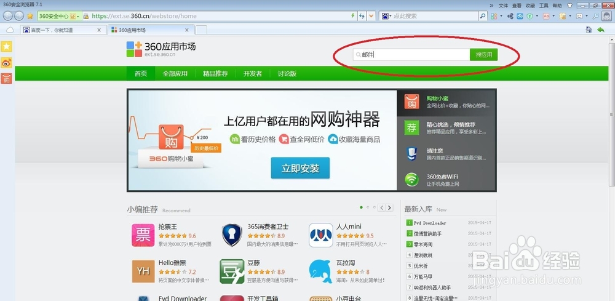Expand the » more menus chevron

[492, 6]
